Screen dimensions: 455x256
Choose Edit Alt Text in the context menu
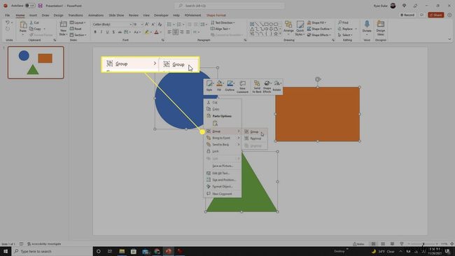click(223, 173)
